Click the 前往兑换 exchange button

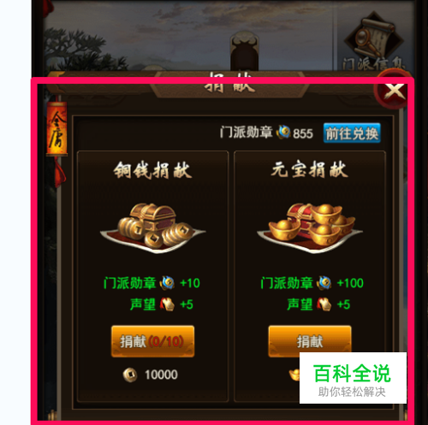click(x=352, y=133)
